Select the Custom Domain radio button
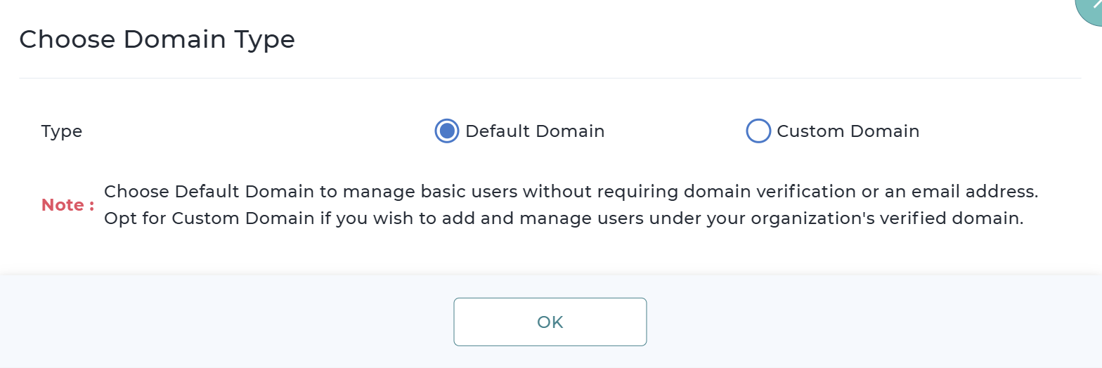Viewport: 1102px width, 368px height. point(758,131)
